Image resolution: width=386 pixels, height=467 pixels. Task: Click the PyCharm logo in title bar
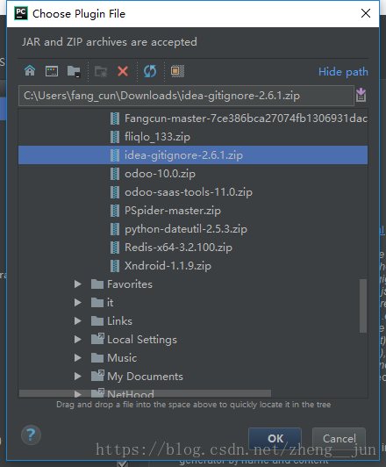pos(21,13)
